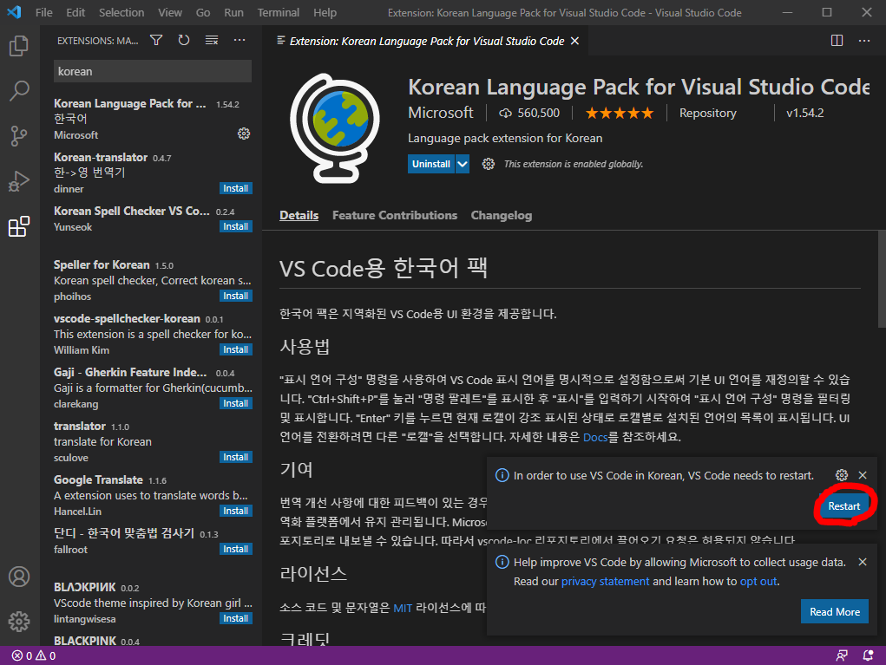Click the Microsoft publisher name
886x665 pixels.
tap(441, 113)
